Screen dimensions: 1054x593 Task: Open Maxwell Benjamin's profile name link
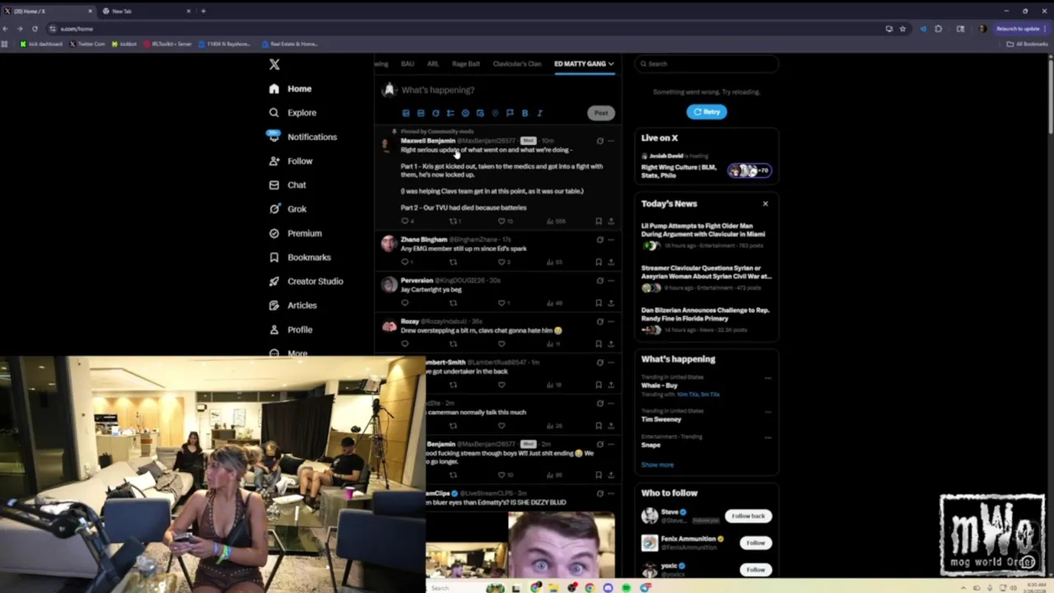coord(428,141)
